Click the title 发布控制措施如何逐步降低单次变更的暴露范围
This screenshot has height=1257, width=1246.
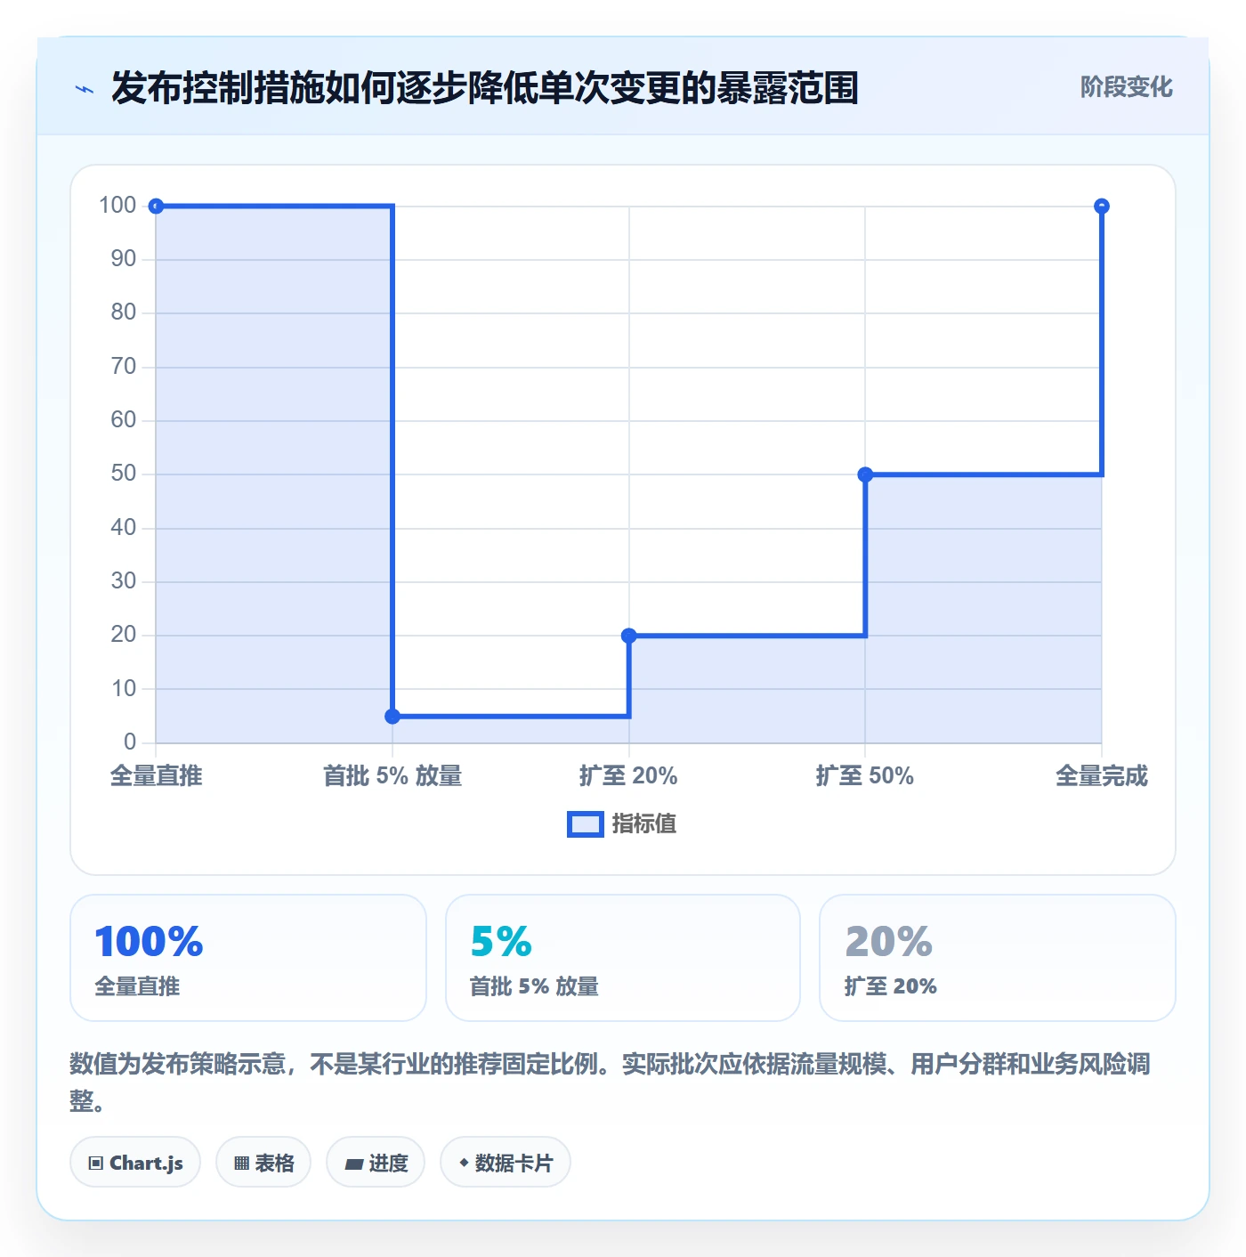(485, 88)
